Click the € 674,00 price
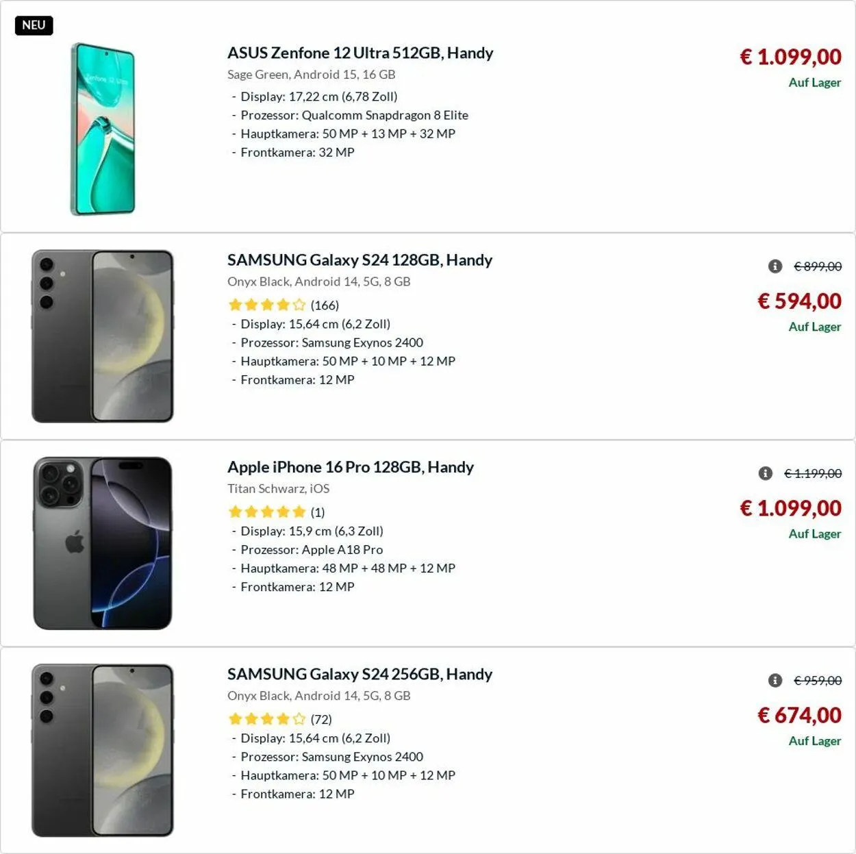 point(799,716)
